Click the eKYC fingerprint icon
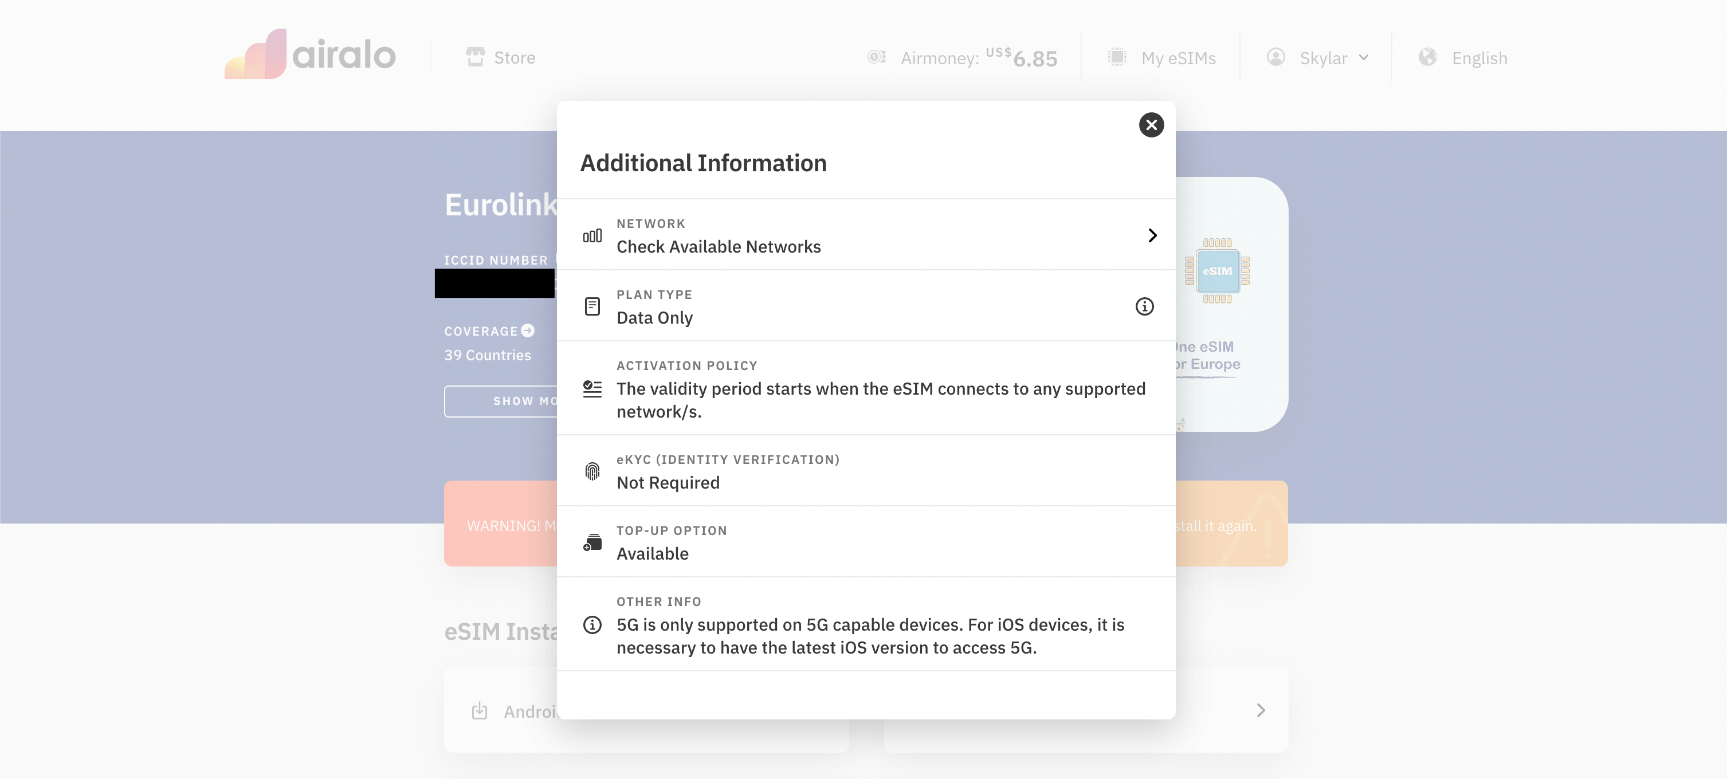The image size is (1727, 779). coord(592,471)
